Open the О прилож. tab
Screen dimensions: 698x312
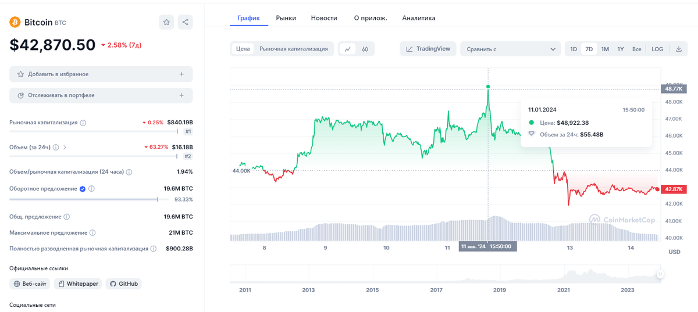point(371,18)
